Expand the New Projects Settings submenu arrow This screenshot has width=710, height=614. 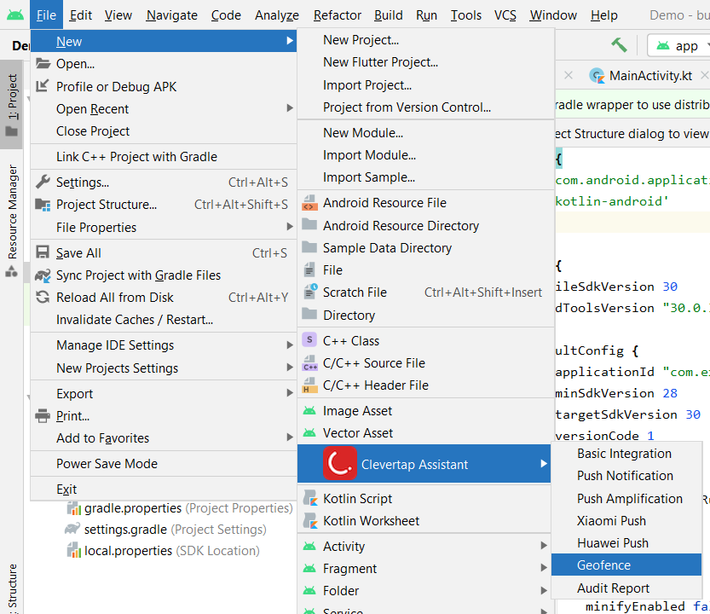coord(290,367)
